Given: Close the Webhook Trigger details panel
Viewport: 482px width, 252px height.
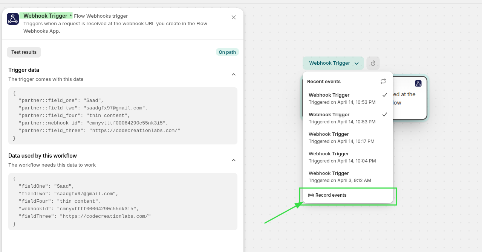Looking at the screenshot, I should click(x=234, y=17).
